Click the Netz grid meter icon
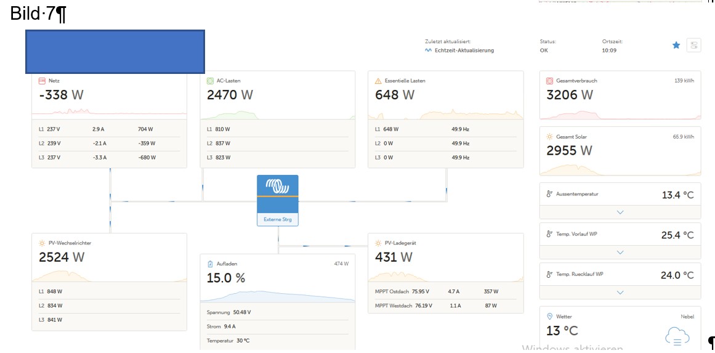This screenshot has width=715, height=353. pos(42,81)
